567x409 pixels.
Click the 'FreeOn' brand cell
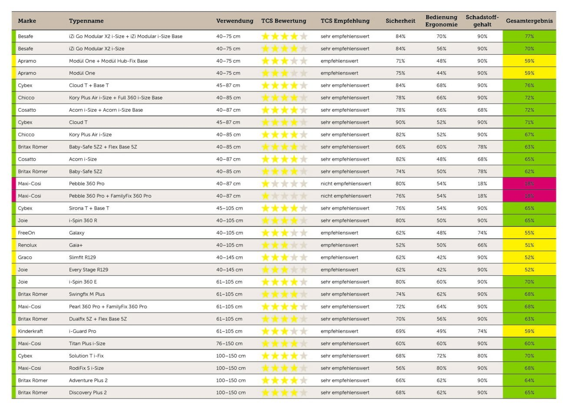26,233
